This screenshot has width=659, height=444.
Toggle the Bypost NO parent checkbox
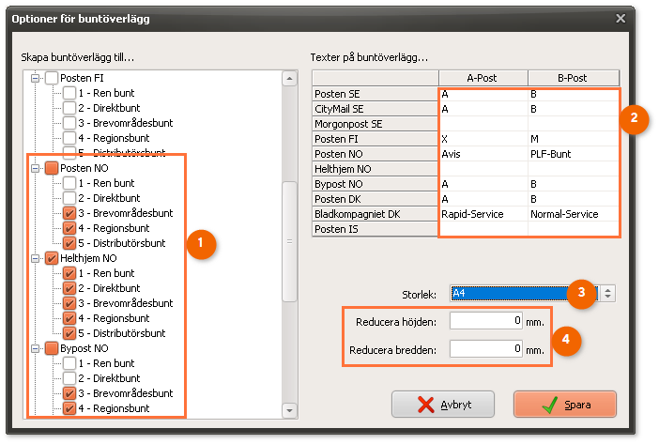point(52,348)
